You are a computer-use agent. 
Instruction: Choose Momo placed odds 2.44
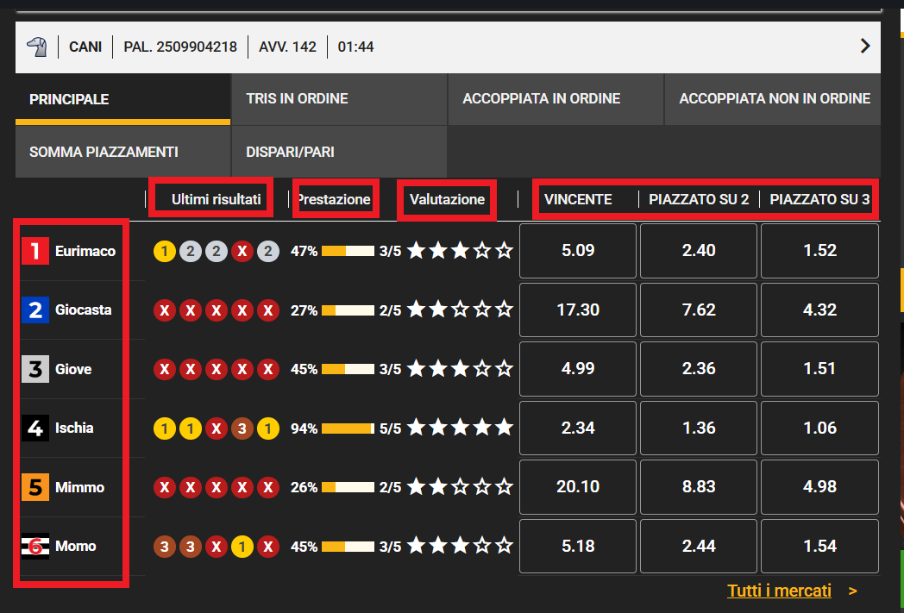(x=699, y=546)
